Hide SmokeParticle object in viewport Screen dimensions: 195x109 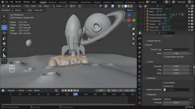click(x=189, y=21)
